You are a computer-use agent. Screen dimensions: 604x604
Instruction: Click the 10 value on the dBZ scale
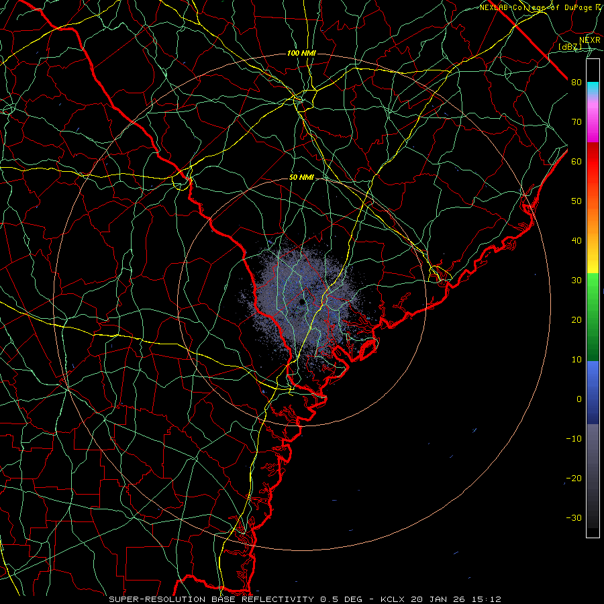click(x=576, y=360)
